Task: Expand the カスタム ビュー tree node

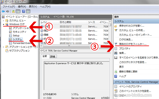Action: (3, 21)
